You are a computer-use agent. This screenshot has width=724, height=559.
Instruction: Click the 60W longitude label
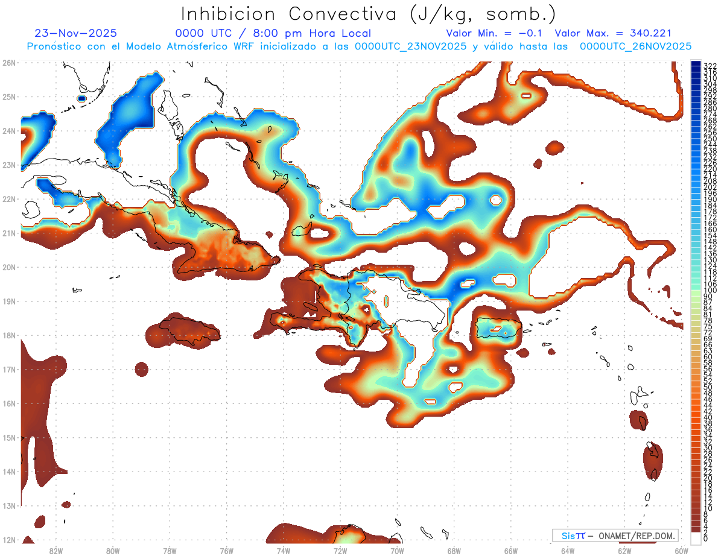pyautogui.click(x=682, y=551)
